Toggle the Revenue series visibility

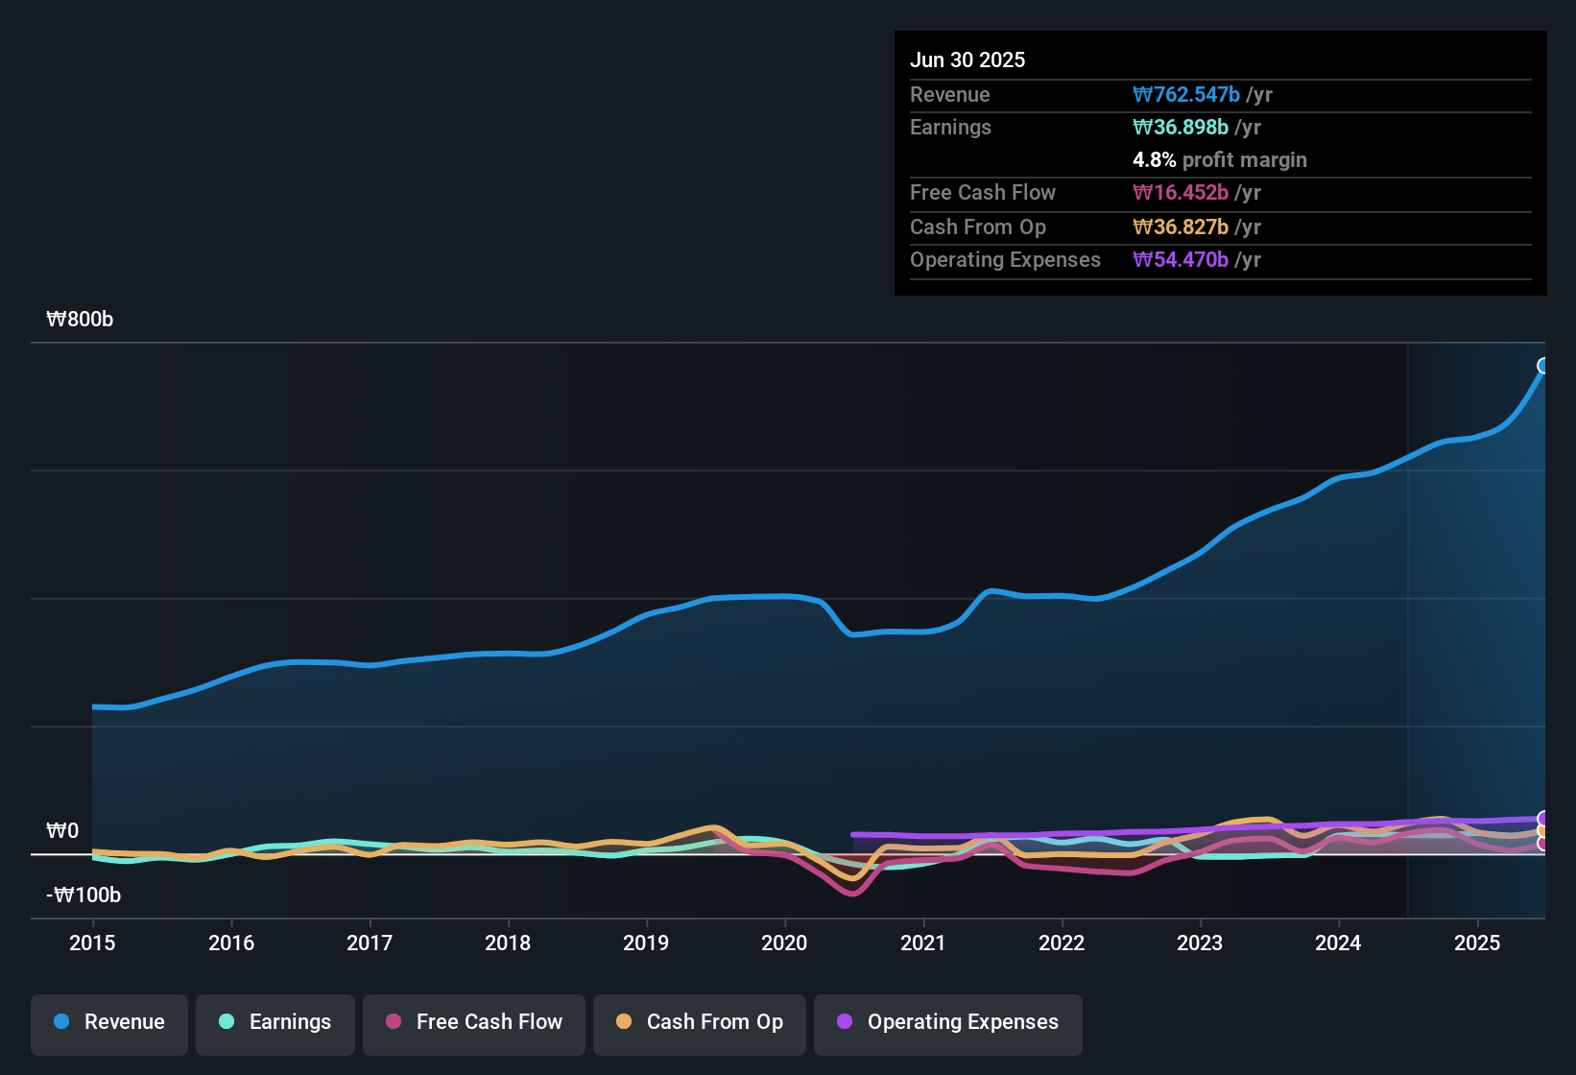pyautogui.click(x=108, y=1022)
